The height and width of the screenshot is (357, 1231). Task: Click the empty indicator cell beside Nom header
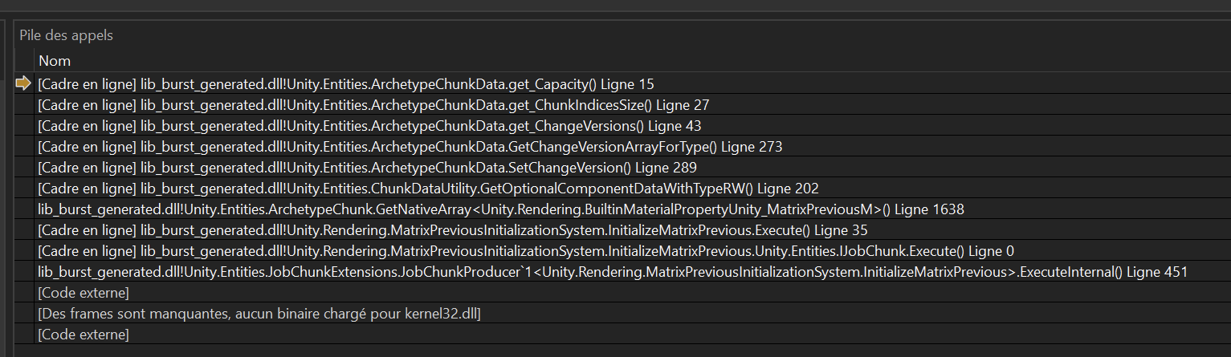pos(24,61)
